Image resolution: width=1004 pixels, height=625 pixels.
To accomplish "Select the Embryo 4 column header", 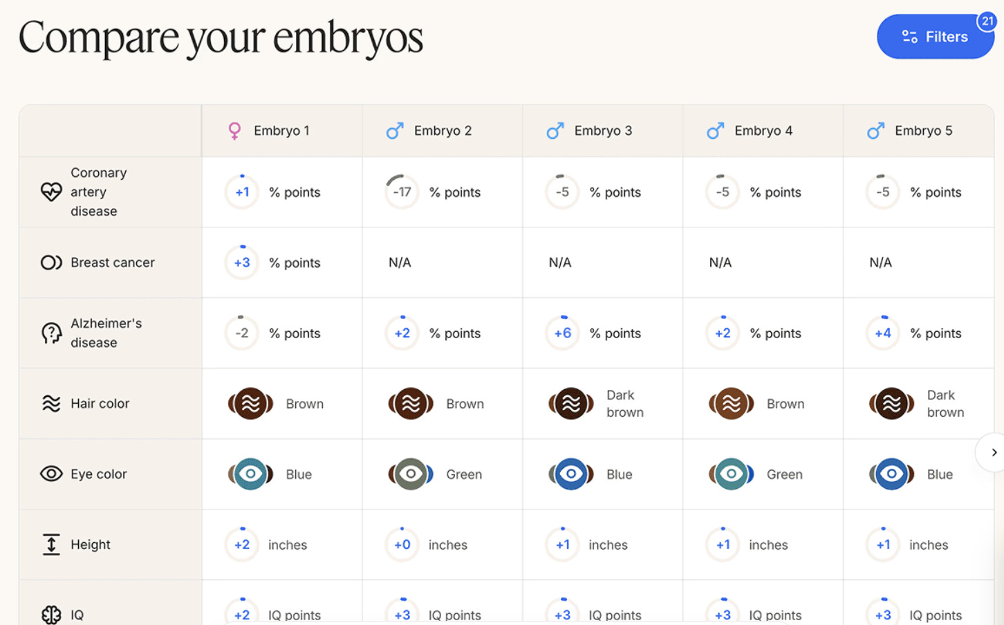I will (763, 131).
